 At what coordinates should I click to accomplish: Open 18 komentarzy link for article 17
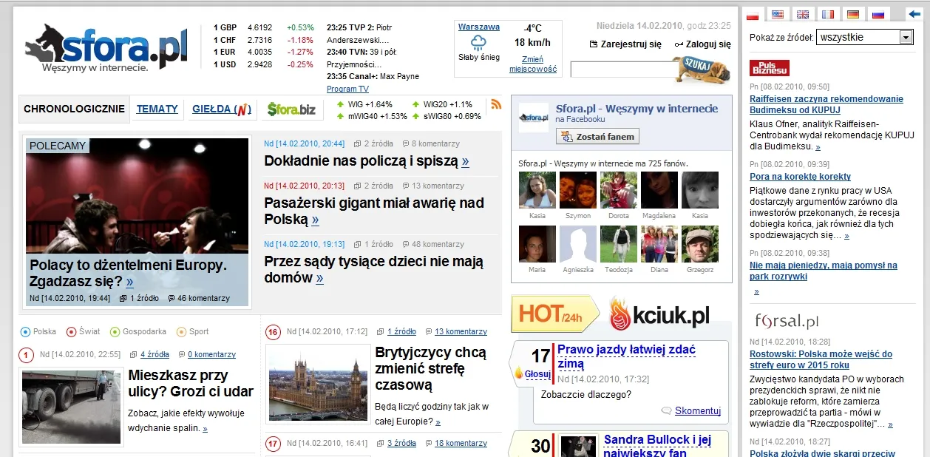(x=461, y=444)
